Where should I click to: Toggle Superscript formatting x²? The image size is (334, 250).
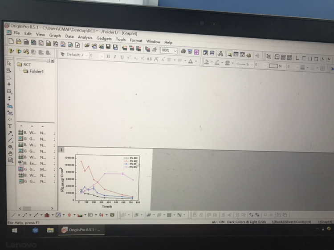(129, 57)
